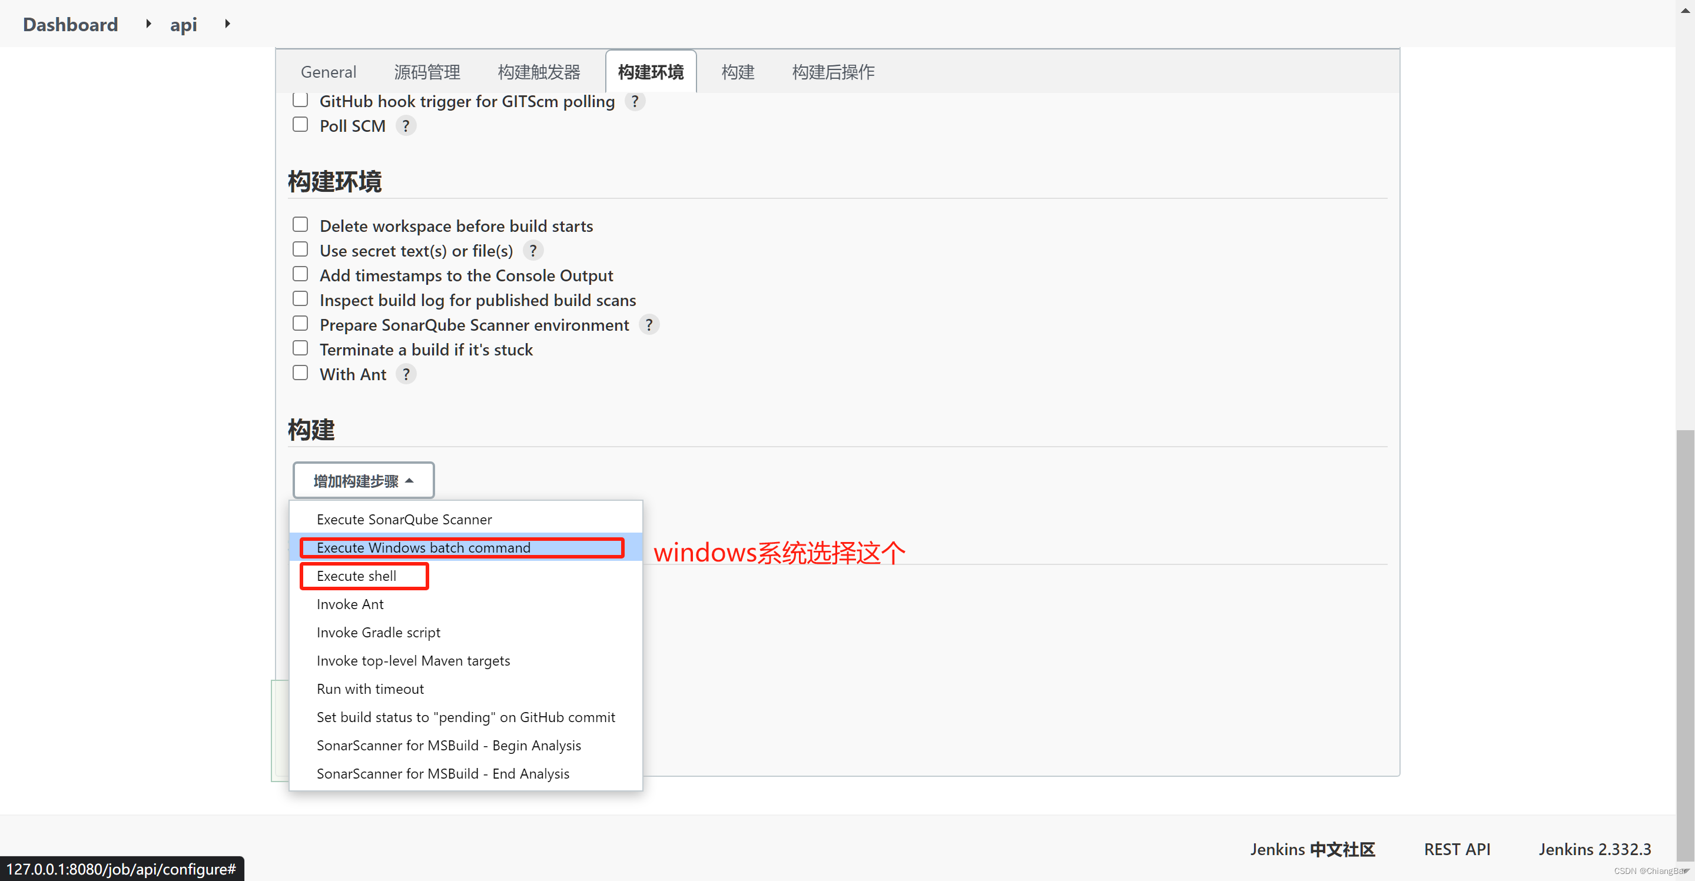Enable Delete workspace before build starts
The image size is (1695, 881).
click(300, 224)
